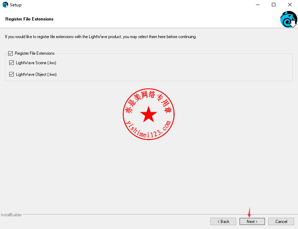This screenshot has width=298, height=229.
Task: Go back with the Back button
Action: tap(223, 221)
